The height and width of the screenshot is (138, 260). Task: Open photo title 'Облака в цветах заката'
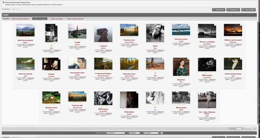(233, 40)
